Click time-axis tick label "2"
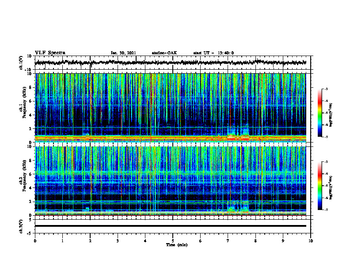Viewport: 350px width, 270px height. tap(90, 241)
